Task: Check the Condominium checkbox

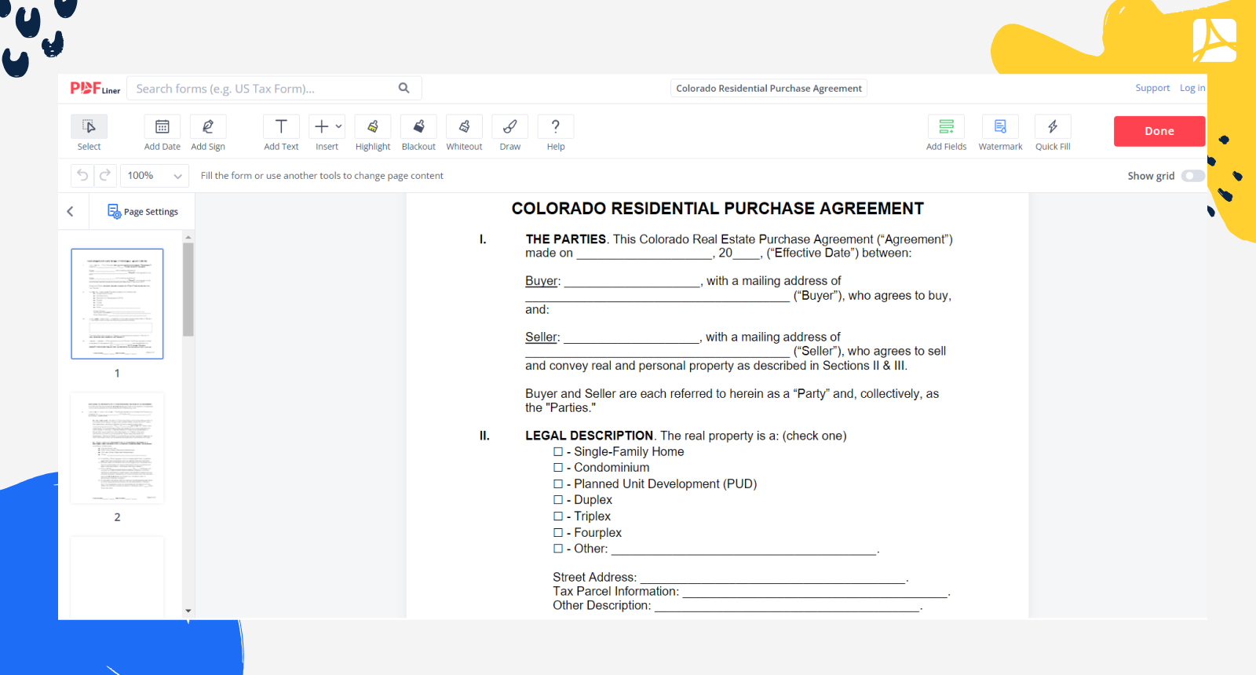Action: click(558, 468)
